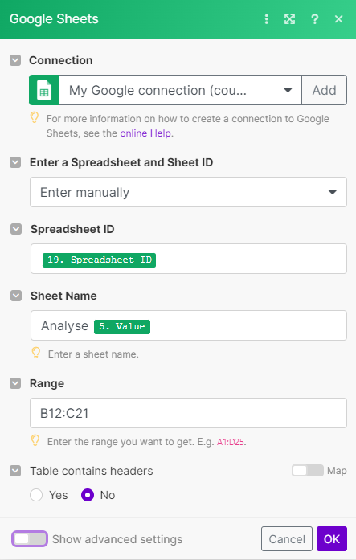Image resolution: width=356 pixels, height=560 pixels.
Task: Click the Google Sheets connection icon
Action: point(44,90)
